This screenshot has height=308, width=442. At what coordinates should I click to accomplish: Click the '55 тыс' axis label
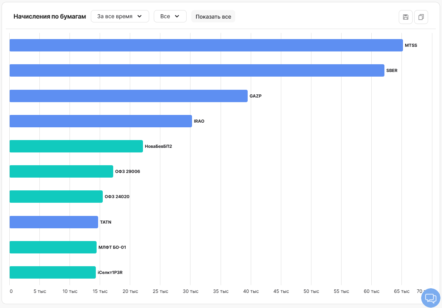pos(342,291)
